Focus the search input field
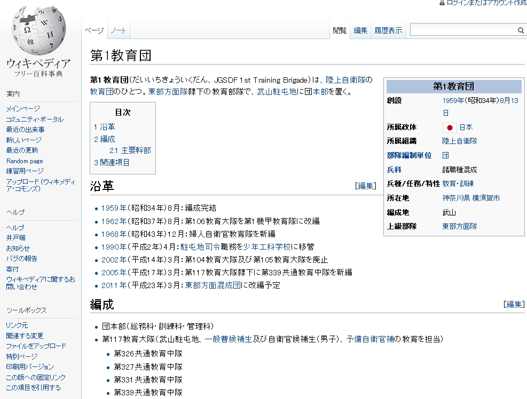This screenshot has width=527, height=399. coord(463,30)
